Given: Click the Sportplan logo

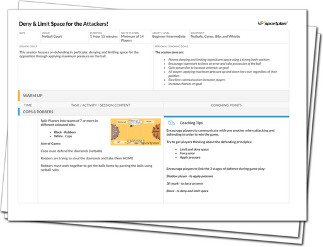Looking at the screenshot, I should pyautogui.click(x=273, y=23).
